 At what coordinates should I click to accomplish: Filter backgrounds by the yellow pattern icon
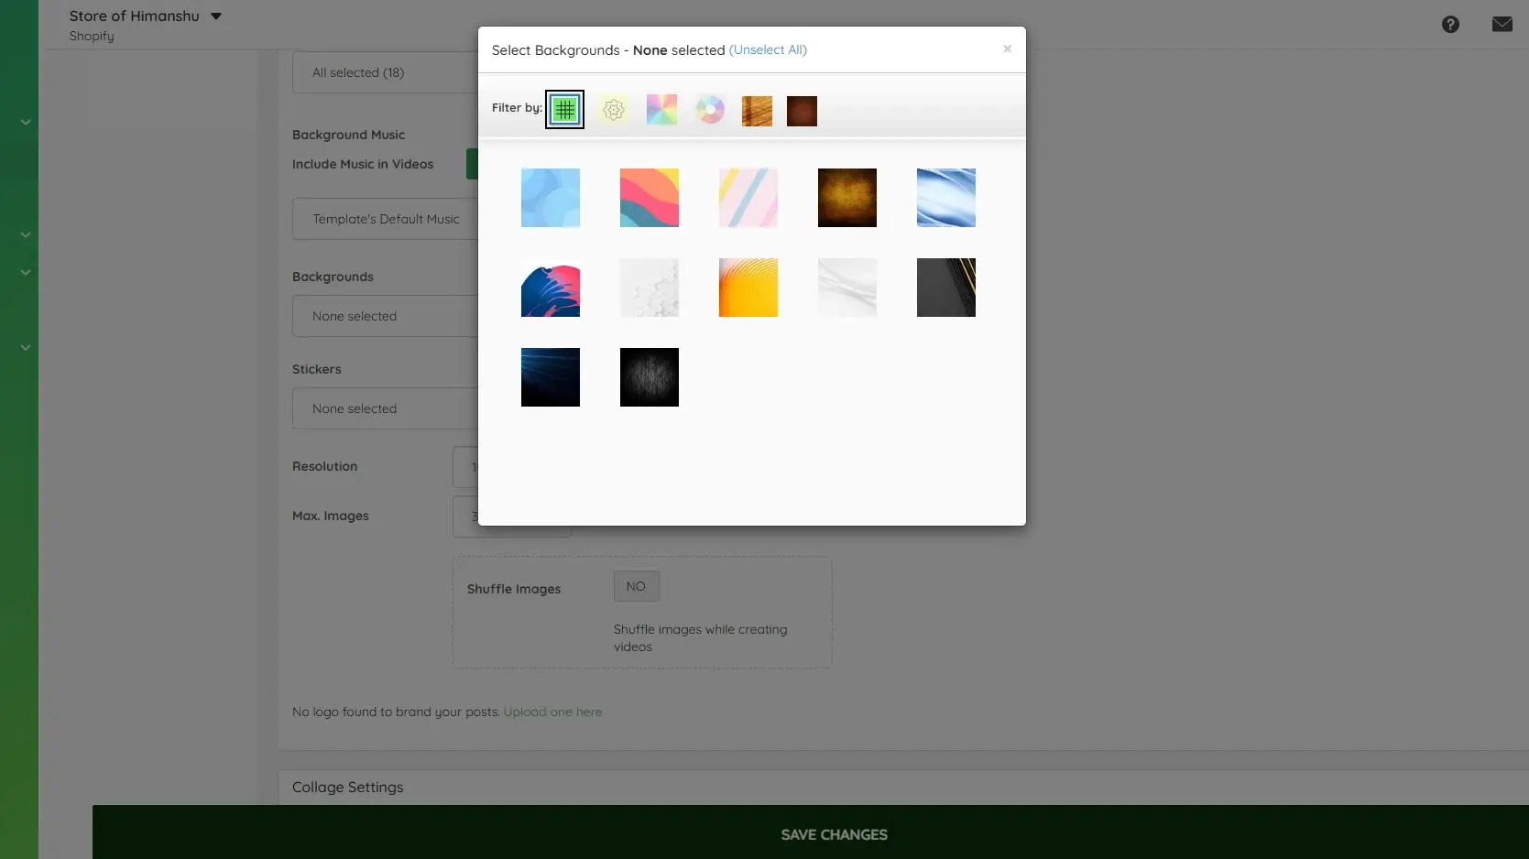pos(614,110)
